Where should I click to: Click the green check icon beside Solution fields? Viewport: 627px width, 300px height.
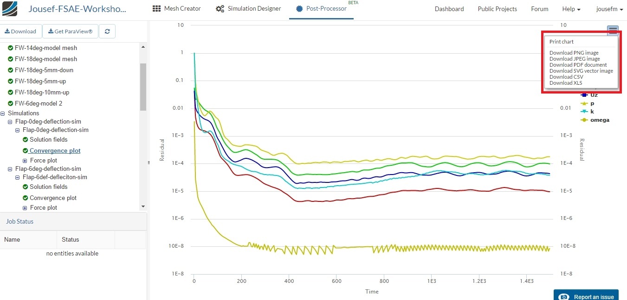coord(26,139)
